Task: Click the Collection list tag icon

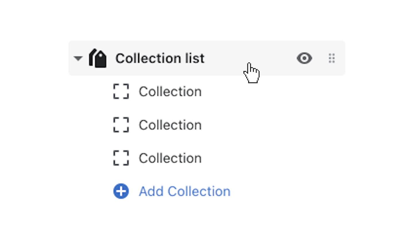Action: click(x=98, y=58)
